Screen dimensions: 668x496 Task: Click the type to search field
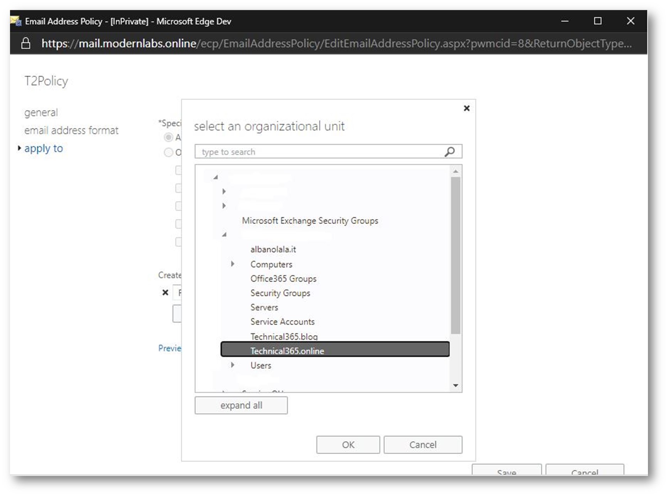320,152
